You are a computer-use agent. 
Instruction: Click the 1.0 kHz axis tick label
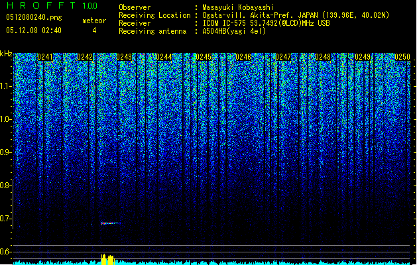click(x=5, y=119)
